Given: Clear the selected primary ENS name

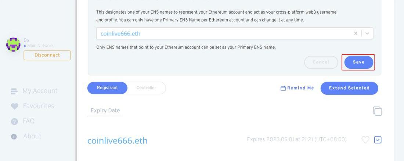Looking at the screenshot, I should 356,33.
